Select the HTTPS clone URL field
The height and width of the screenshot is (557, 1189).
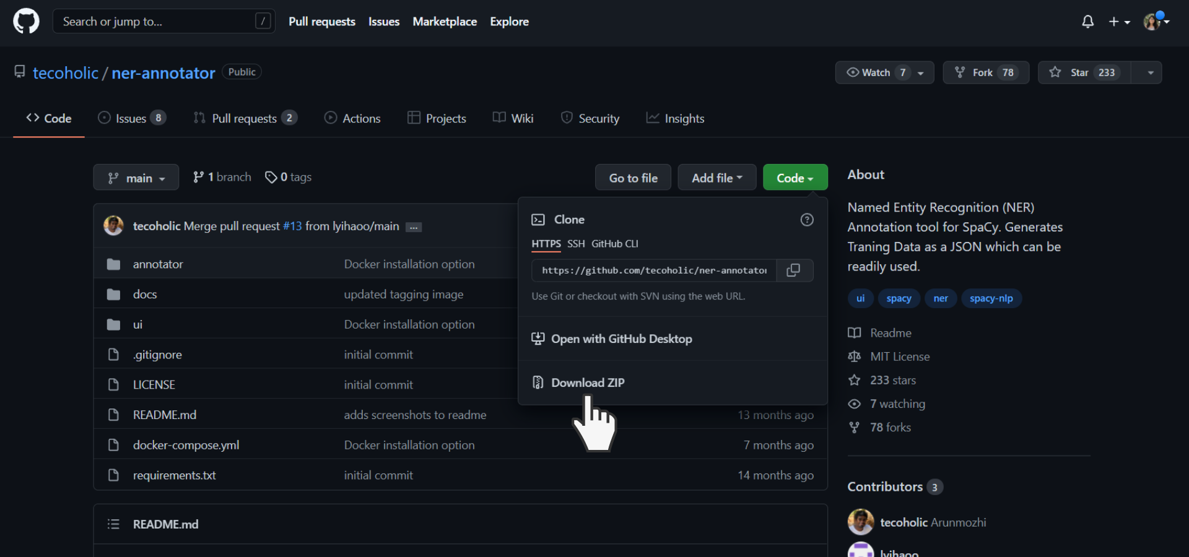coord(654,270)
